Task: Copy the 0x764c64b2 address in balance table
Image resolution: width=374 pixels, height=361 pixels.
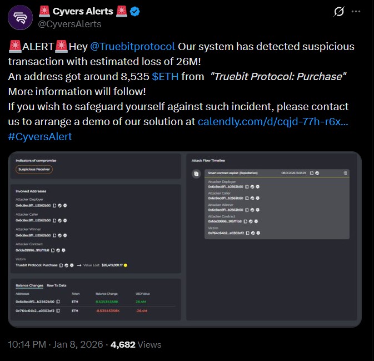Action: click(58, 310)
